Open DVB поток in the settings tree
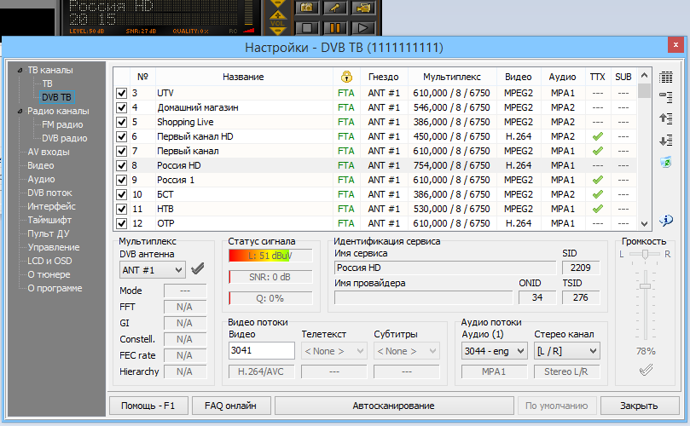Image resolution: width=690 pixels, height=426 pixels. (x=49, y=193)
